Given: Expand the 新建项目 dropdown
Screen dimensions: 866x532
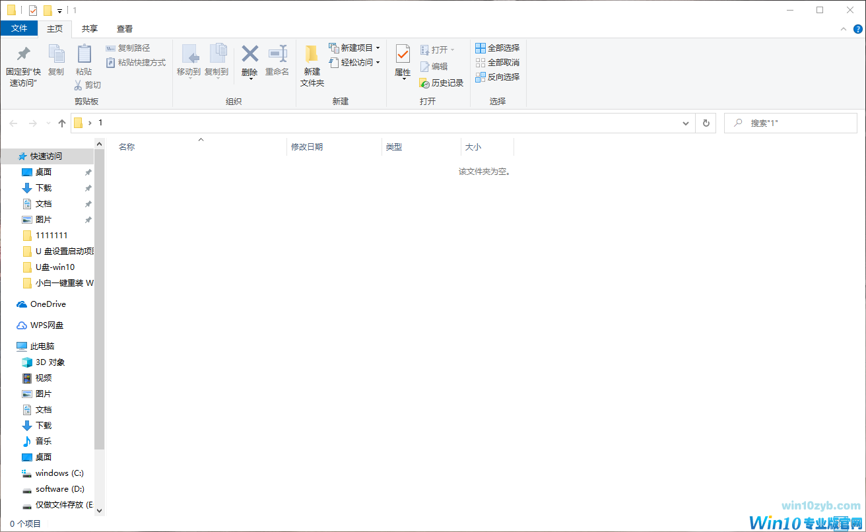Looking at the screenshot, I should (378, 48).
